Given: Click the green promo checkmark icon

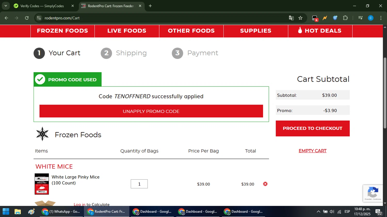Looking at the screenshot, I should click(40, 79).
